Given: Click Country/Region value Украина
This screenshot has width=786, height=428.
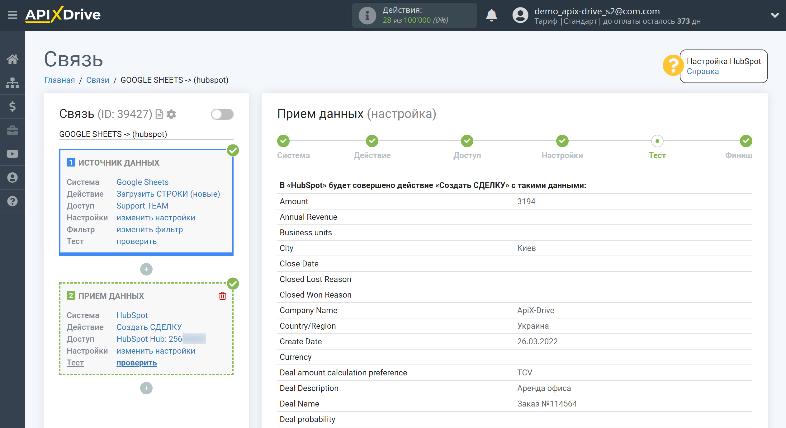Looking at the screenshot, I should [533, 326].
